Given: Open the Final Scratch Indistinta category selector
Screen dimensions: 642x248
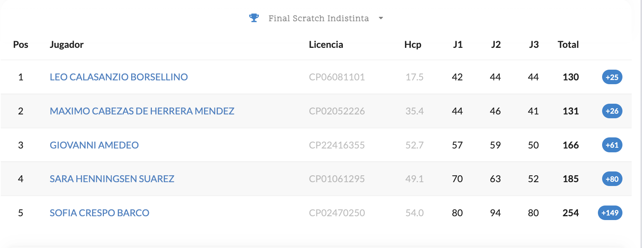Looking at the screenshot, I should 318,18.
